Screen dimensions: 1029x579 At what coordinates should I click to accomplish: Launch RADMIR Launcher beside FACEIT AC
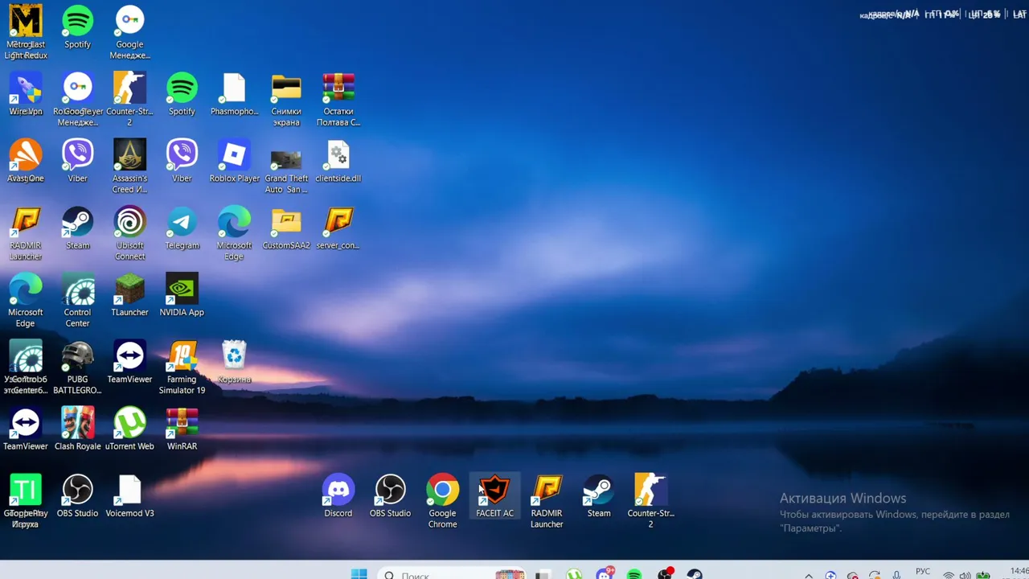(547, 501)
